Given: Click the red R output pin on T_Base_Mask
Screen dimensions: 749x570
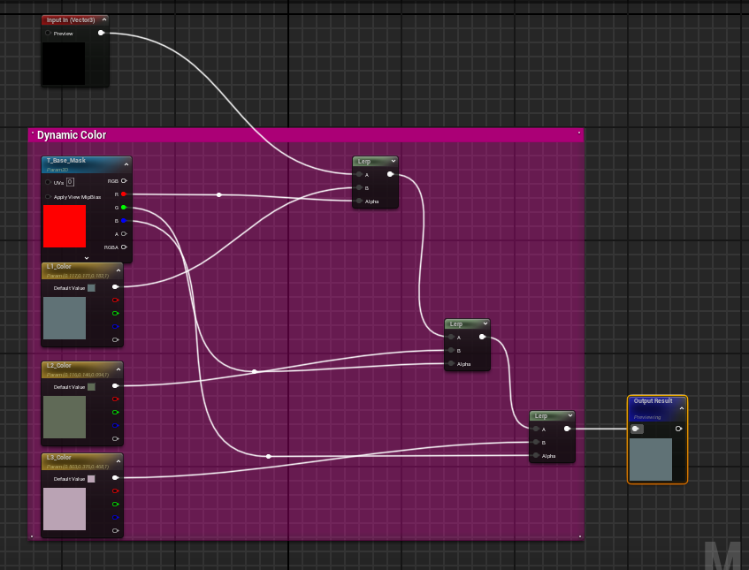Looking at the screenshot, I should click(x=124, y=194).
